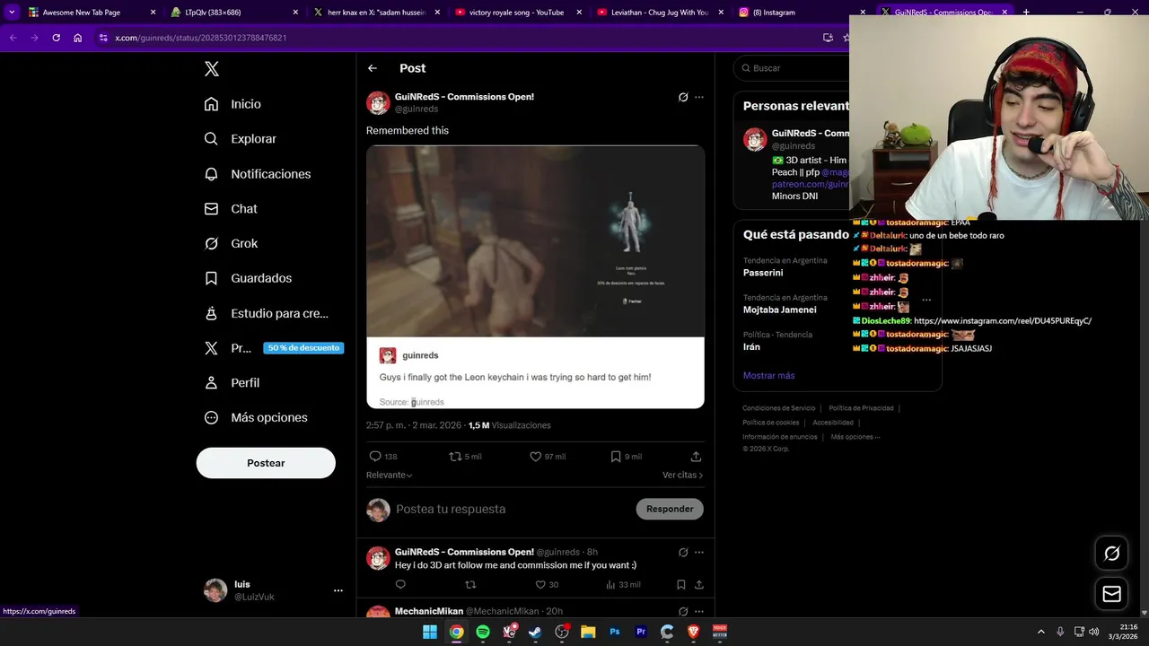Open Steam from the taskbar
Viewport: 1149px width, 646px height.
[x=536, y=632]
